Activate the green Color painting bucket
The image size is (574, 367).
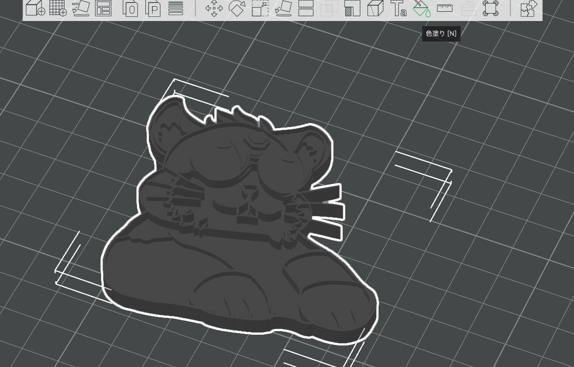pyautogui.click(x=421, y=8)
